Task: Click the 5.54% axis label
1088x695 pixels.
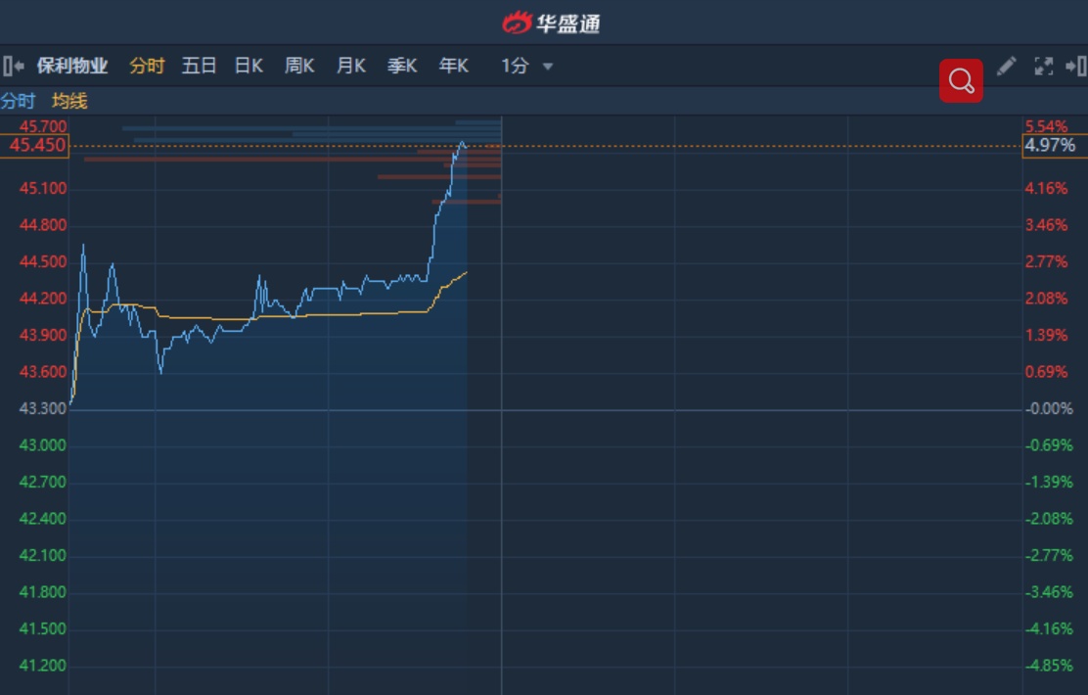Action: (1046, 126)
